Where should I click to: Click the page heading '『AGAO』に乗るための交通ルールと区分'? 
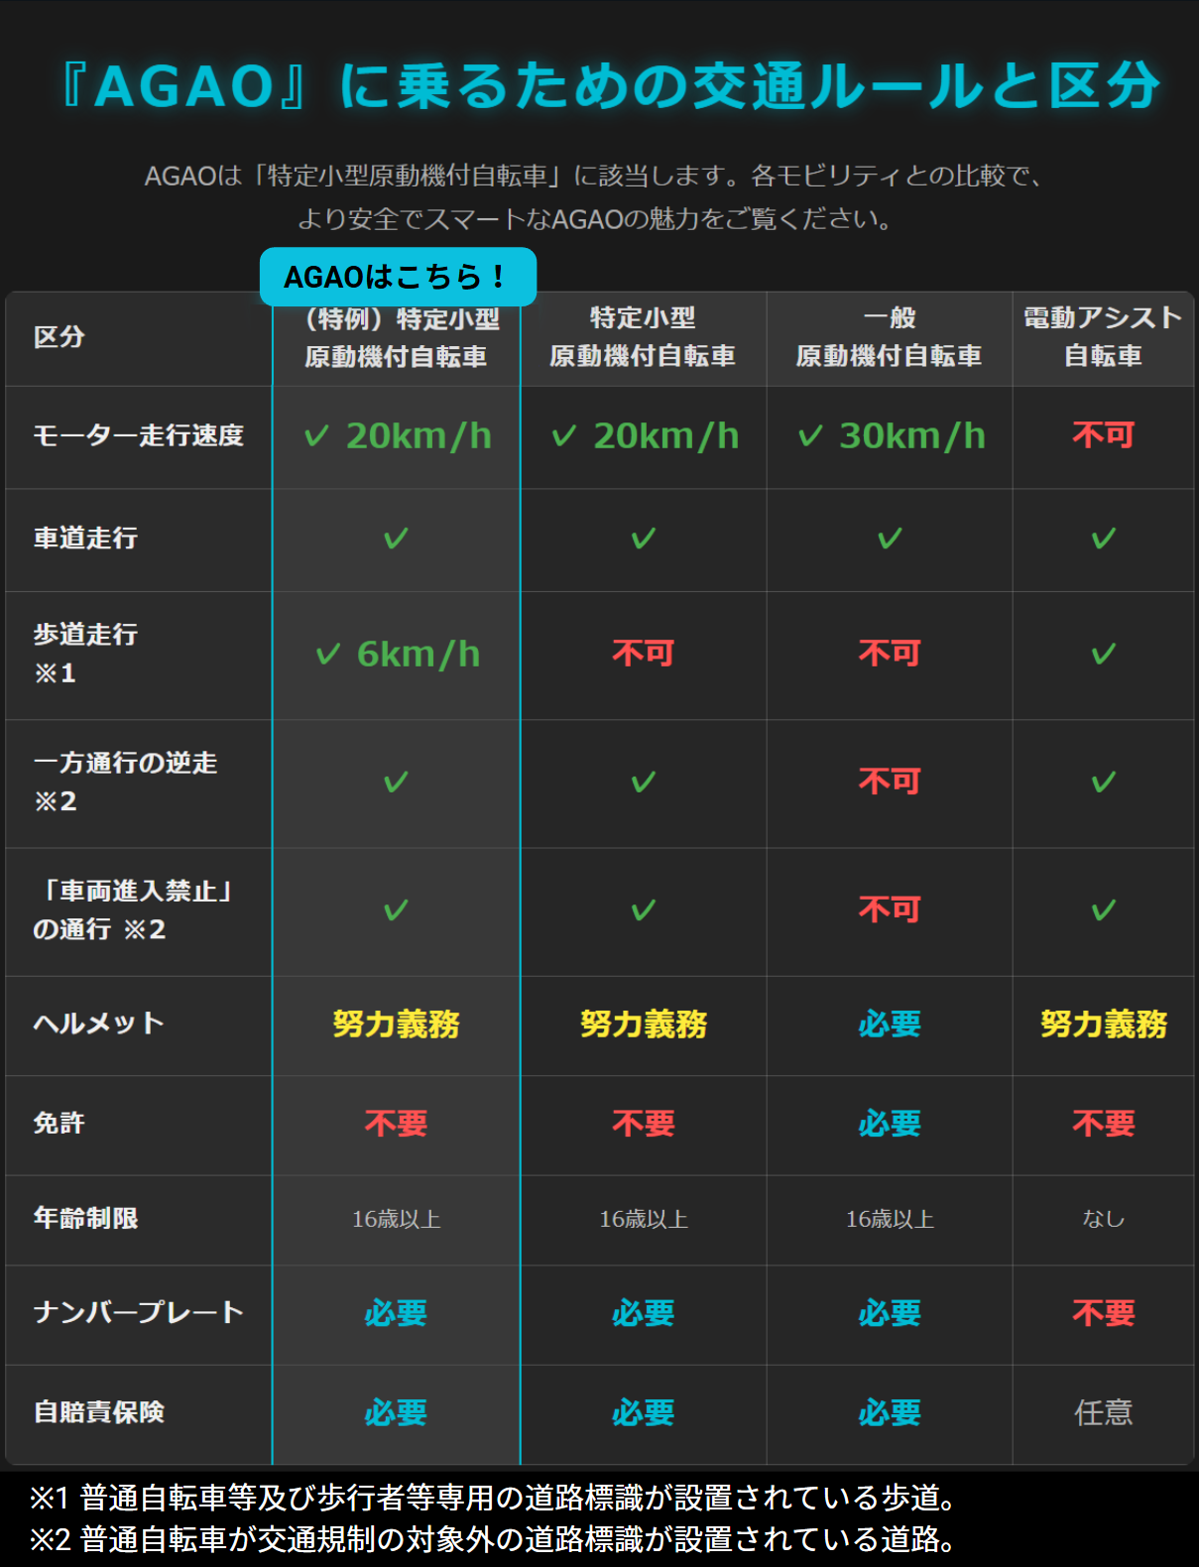(x=609, y=85)
